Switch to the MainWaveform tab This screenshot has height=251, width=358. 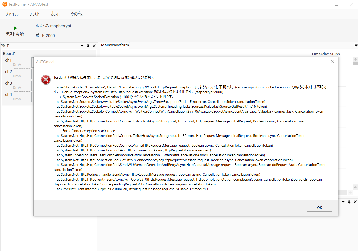tap(115, 45)
